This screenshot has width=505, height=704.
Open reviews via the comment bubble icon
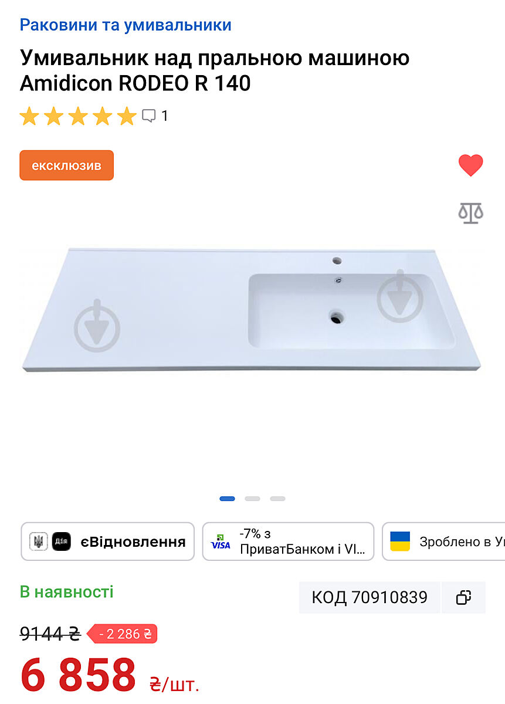tap(149, 116)
